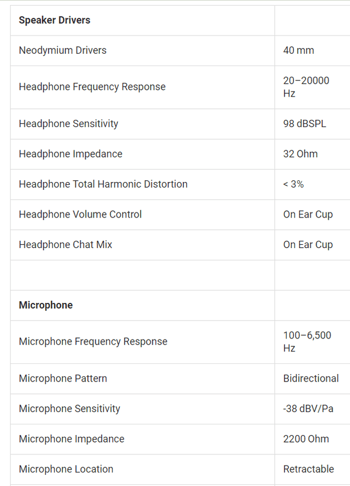Click the Microphone Location label
This screenshot has height=486, width=350.
pos(66,469)
